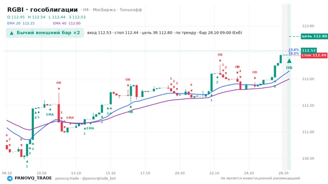Click the @panovqtrade_bot handle

[99, 178]
